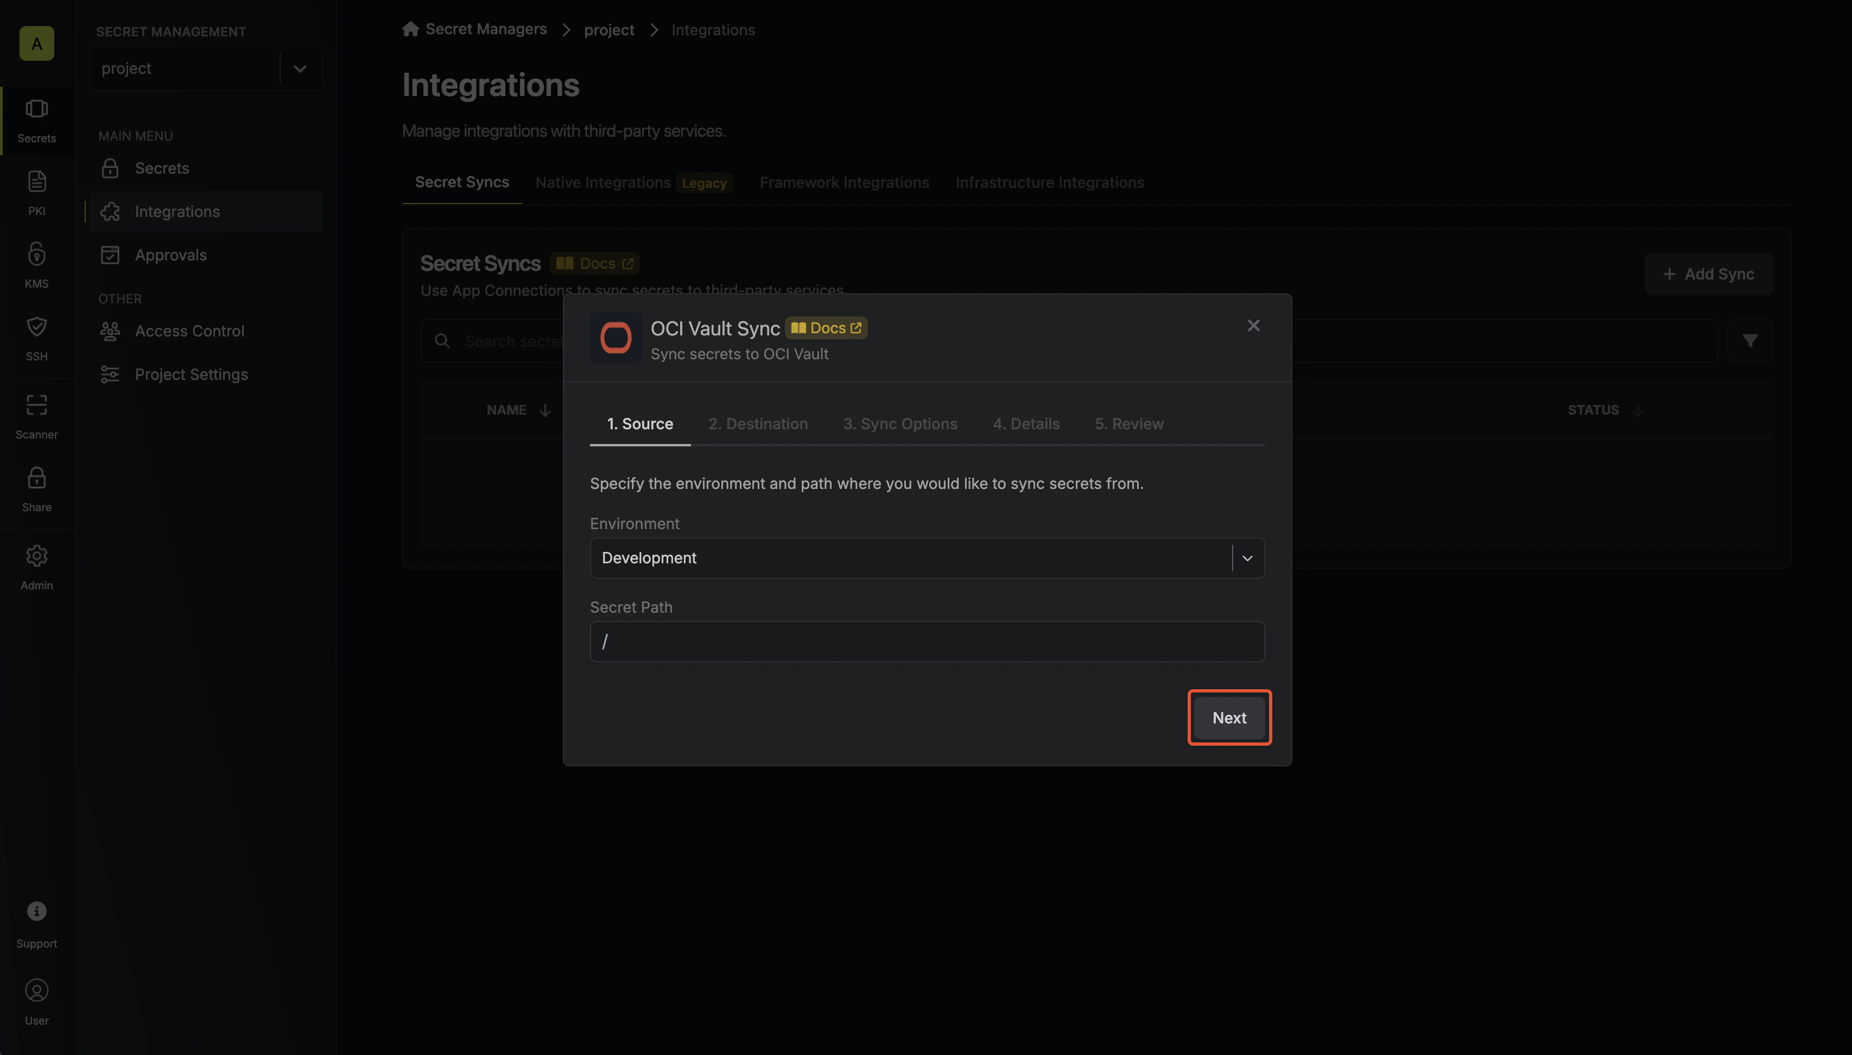
Task: Open the Scanner section icon
Action: (36, 417)
